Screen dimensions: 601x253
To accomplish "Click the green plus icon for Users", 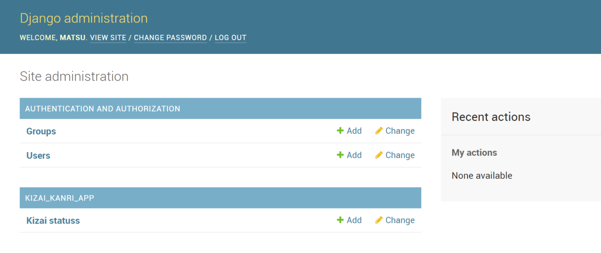I will pos(340,155).
